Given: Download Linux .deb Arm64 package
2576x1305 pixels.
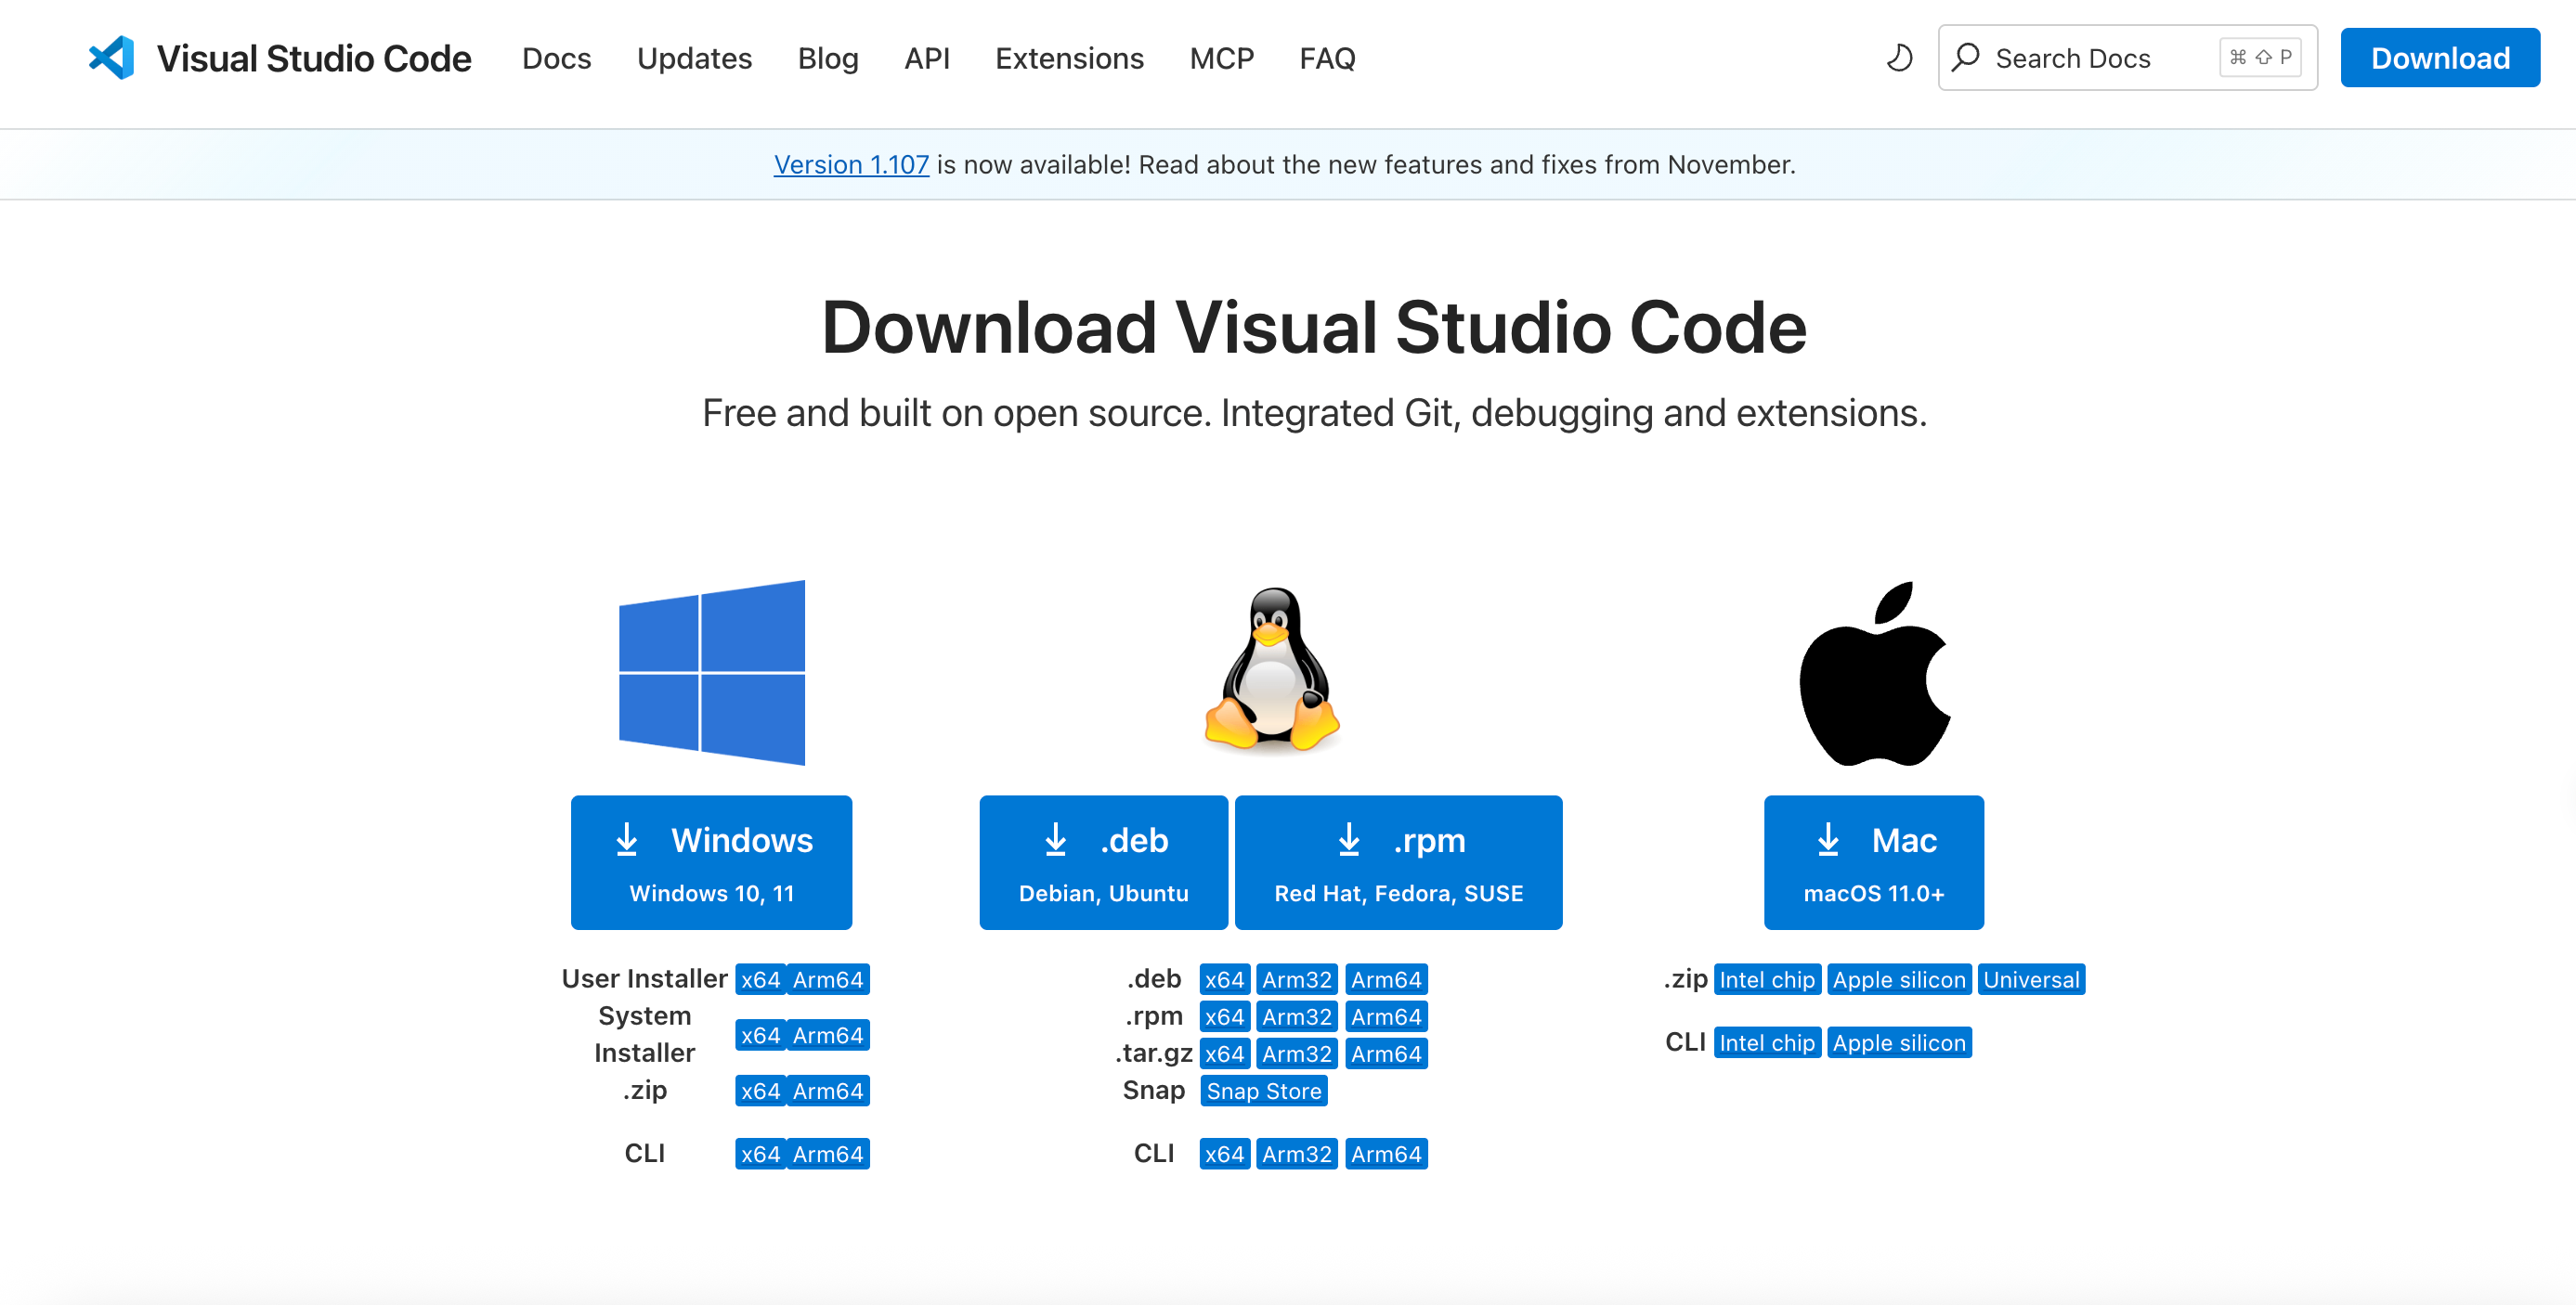Looking at the screenshot, I should pos(1386,979).
